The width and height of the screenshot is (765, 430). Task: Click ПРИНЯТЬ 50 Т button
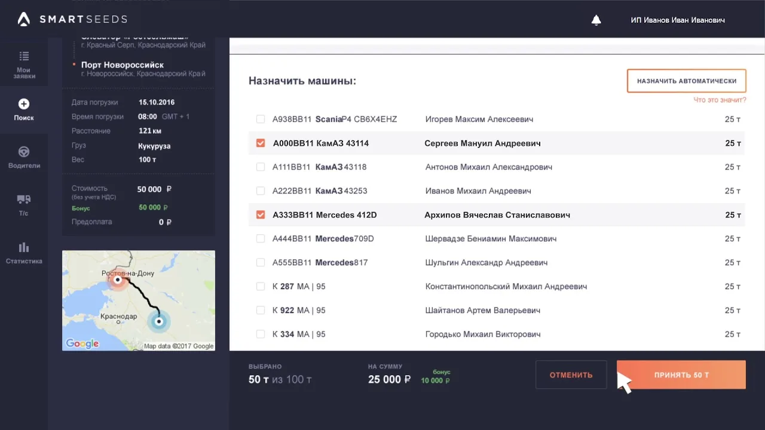pyautogui.click(x=681, y=375)
